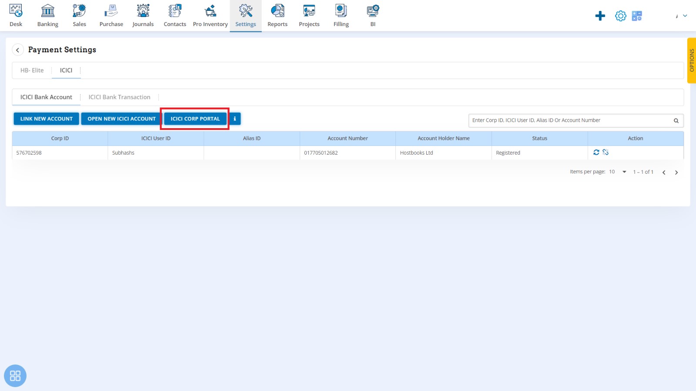The width and height of the screenshot is (696, 391).
Task: Open the items per page dropdown
Action: pyautogui.click(x=618, y=172)
